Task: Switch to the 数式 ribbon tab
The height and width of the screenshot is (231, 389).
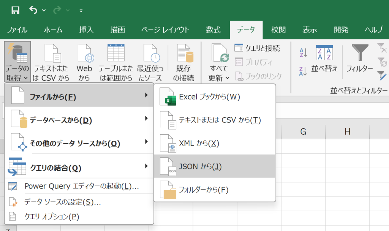Action: point(213,30)
